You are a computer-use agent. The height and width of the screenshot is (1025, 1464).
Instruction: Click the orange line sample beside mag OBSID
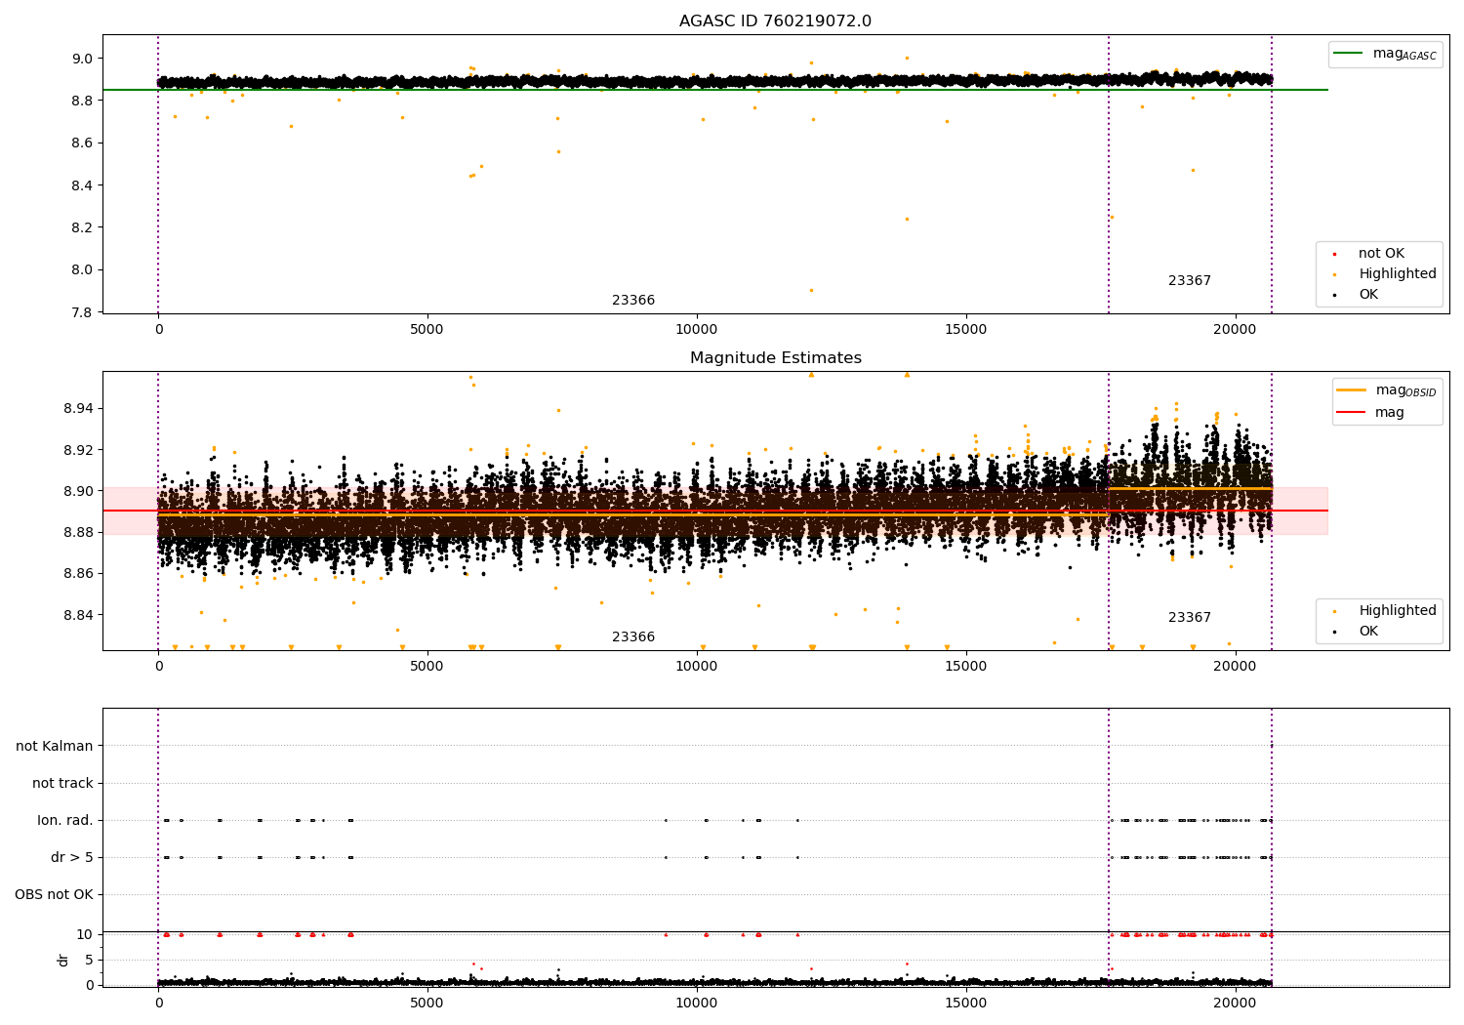click(x=1352, y=390)
